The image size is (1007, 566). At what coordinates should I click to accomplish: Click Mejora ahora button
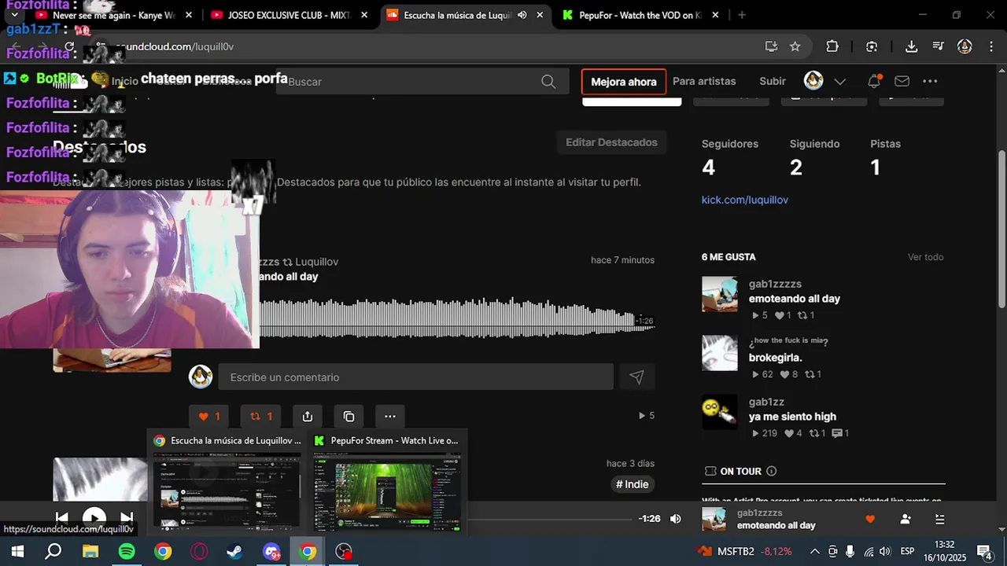[624, 81]
